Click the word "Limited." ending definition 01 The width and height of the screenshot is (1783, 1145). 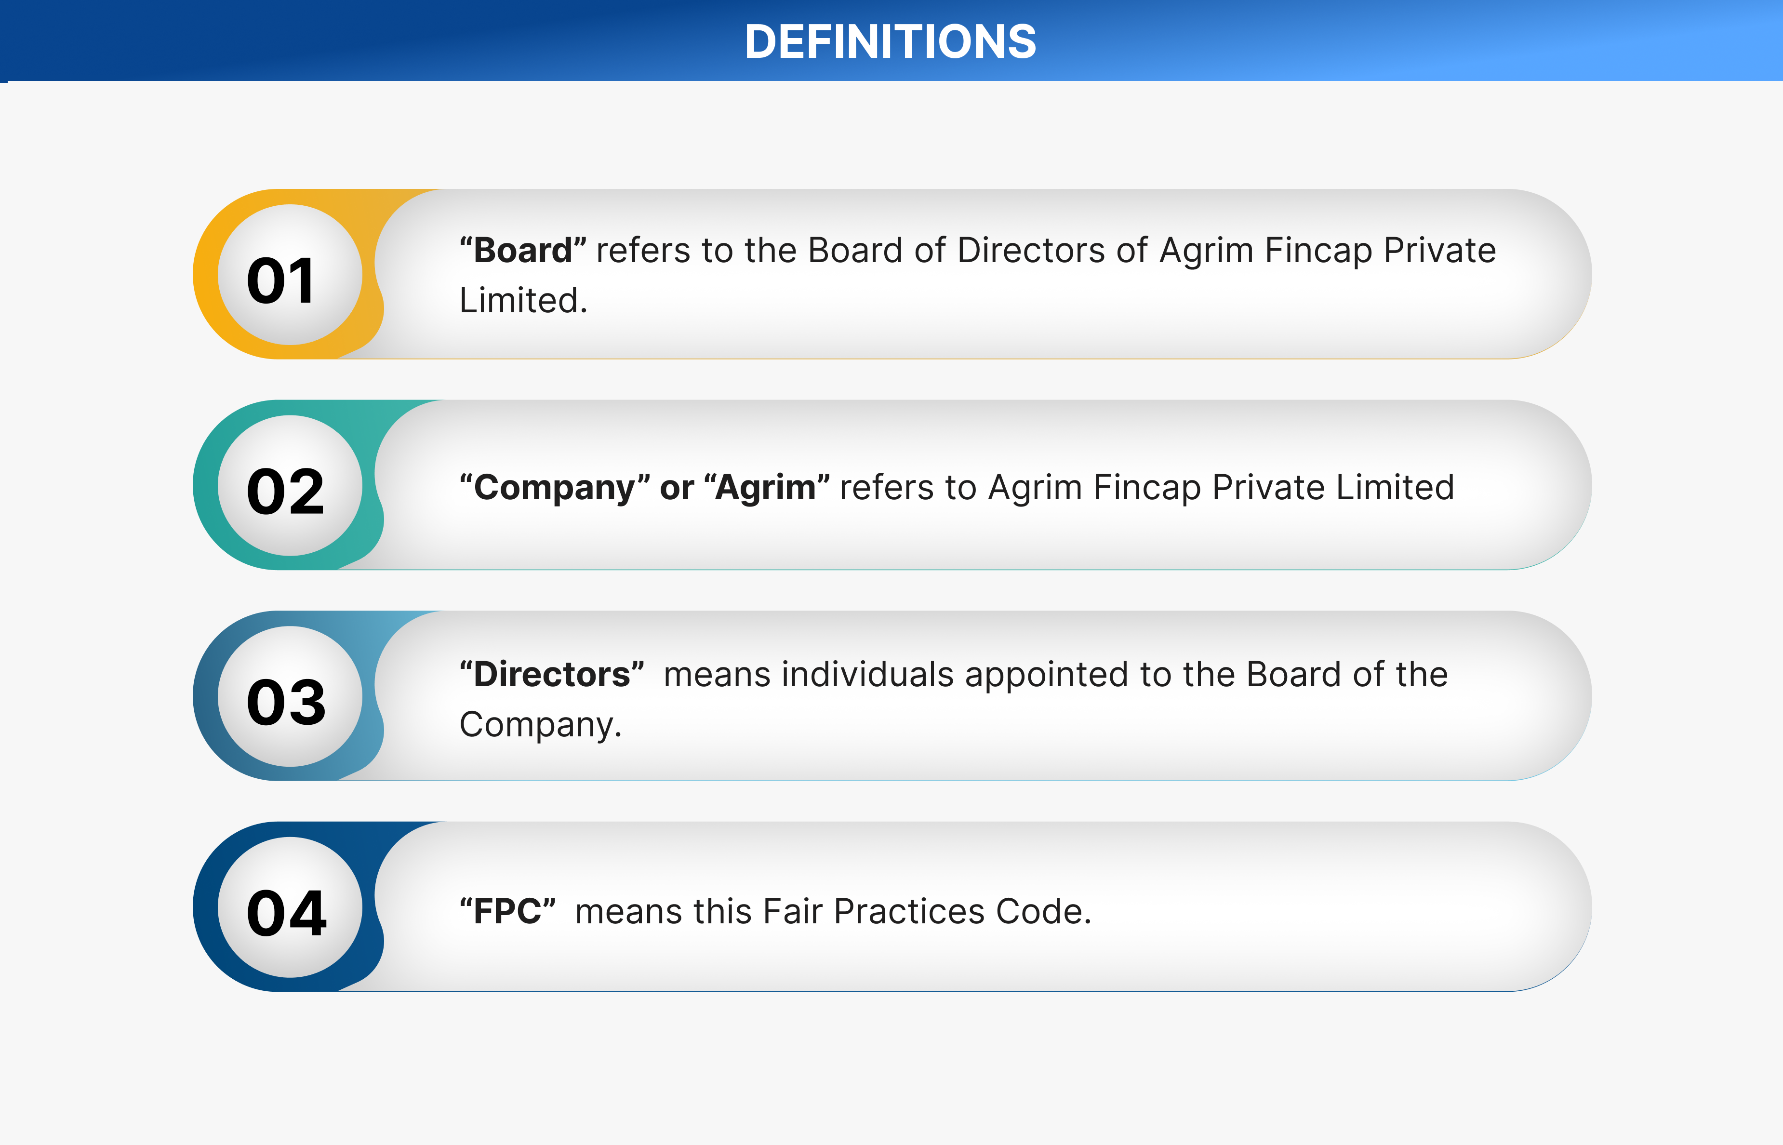(523, 300)
